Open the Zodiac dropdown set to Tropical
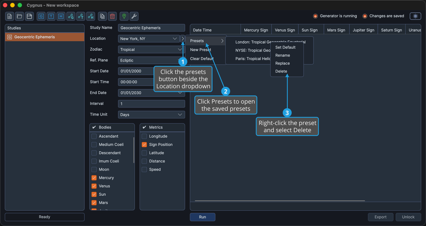The width and height of the screenshot is (426, 226). 151,49
